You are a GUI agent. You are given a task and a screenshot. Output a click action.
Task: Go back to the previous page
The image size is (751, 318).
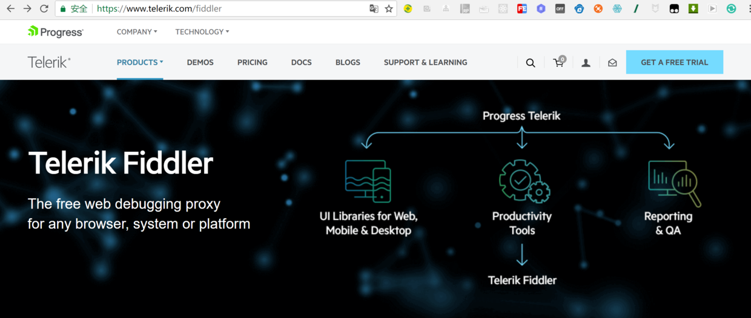click(10, 8)
